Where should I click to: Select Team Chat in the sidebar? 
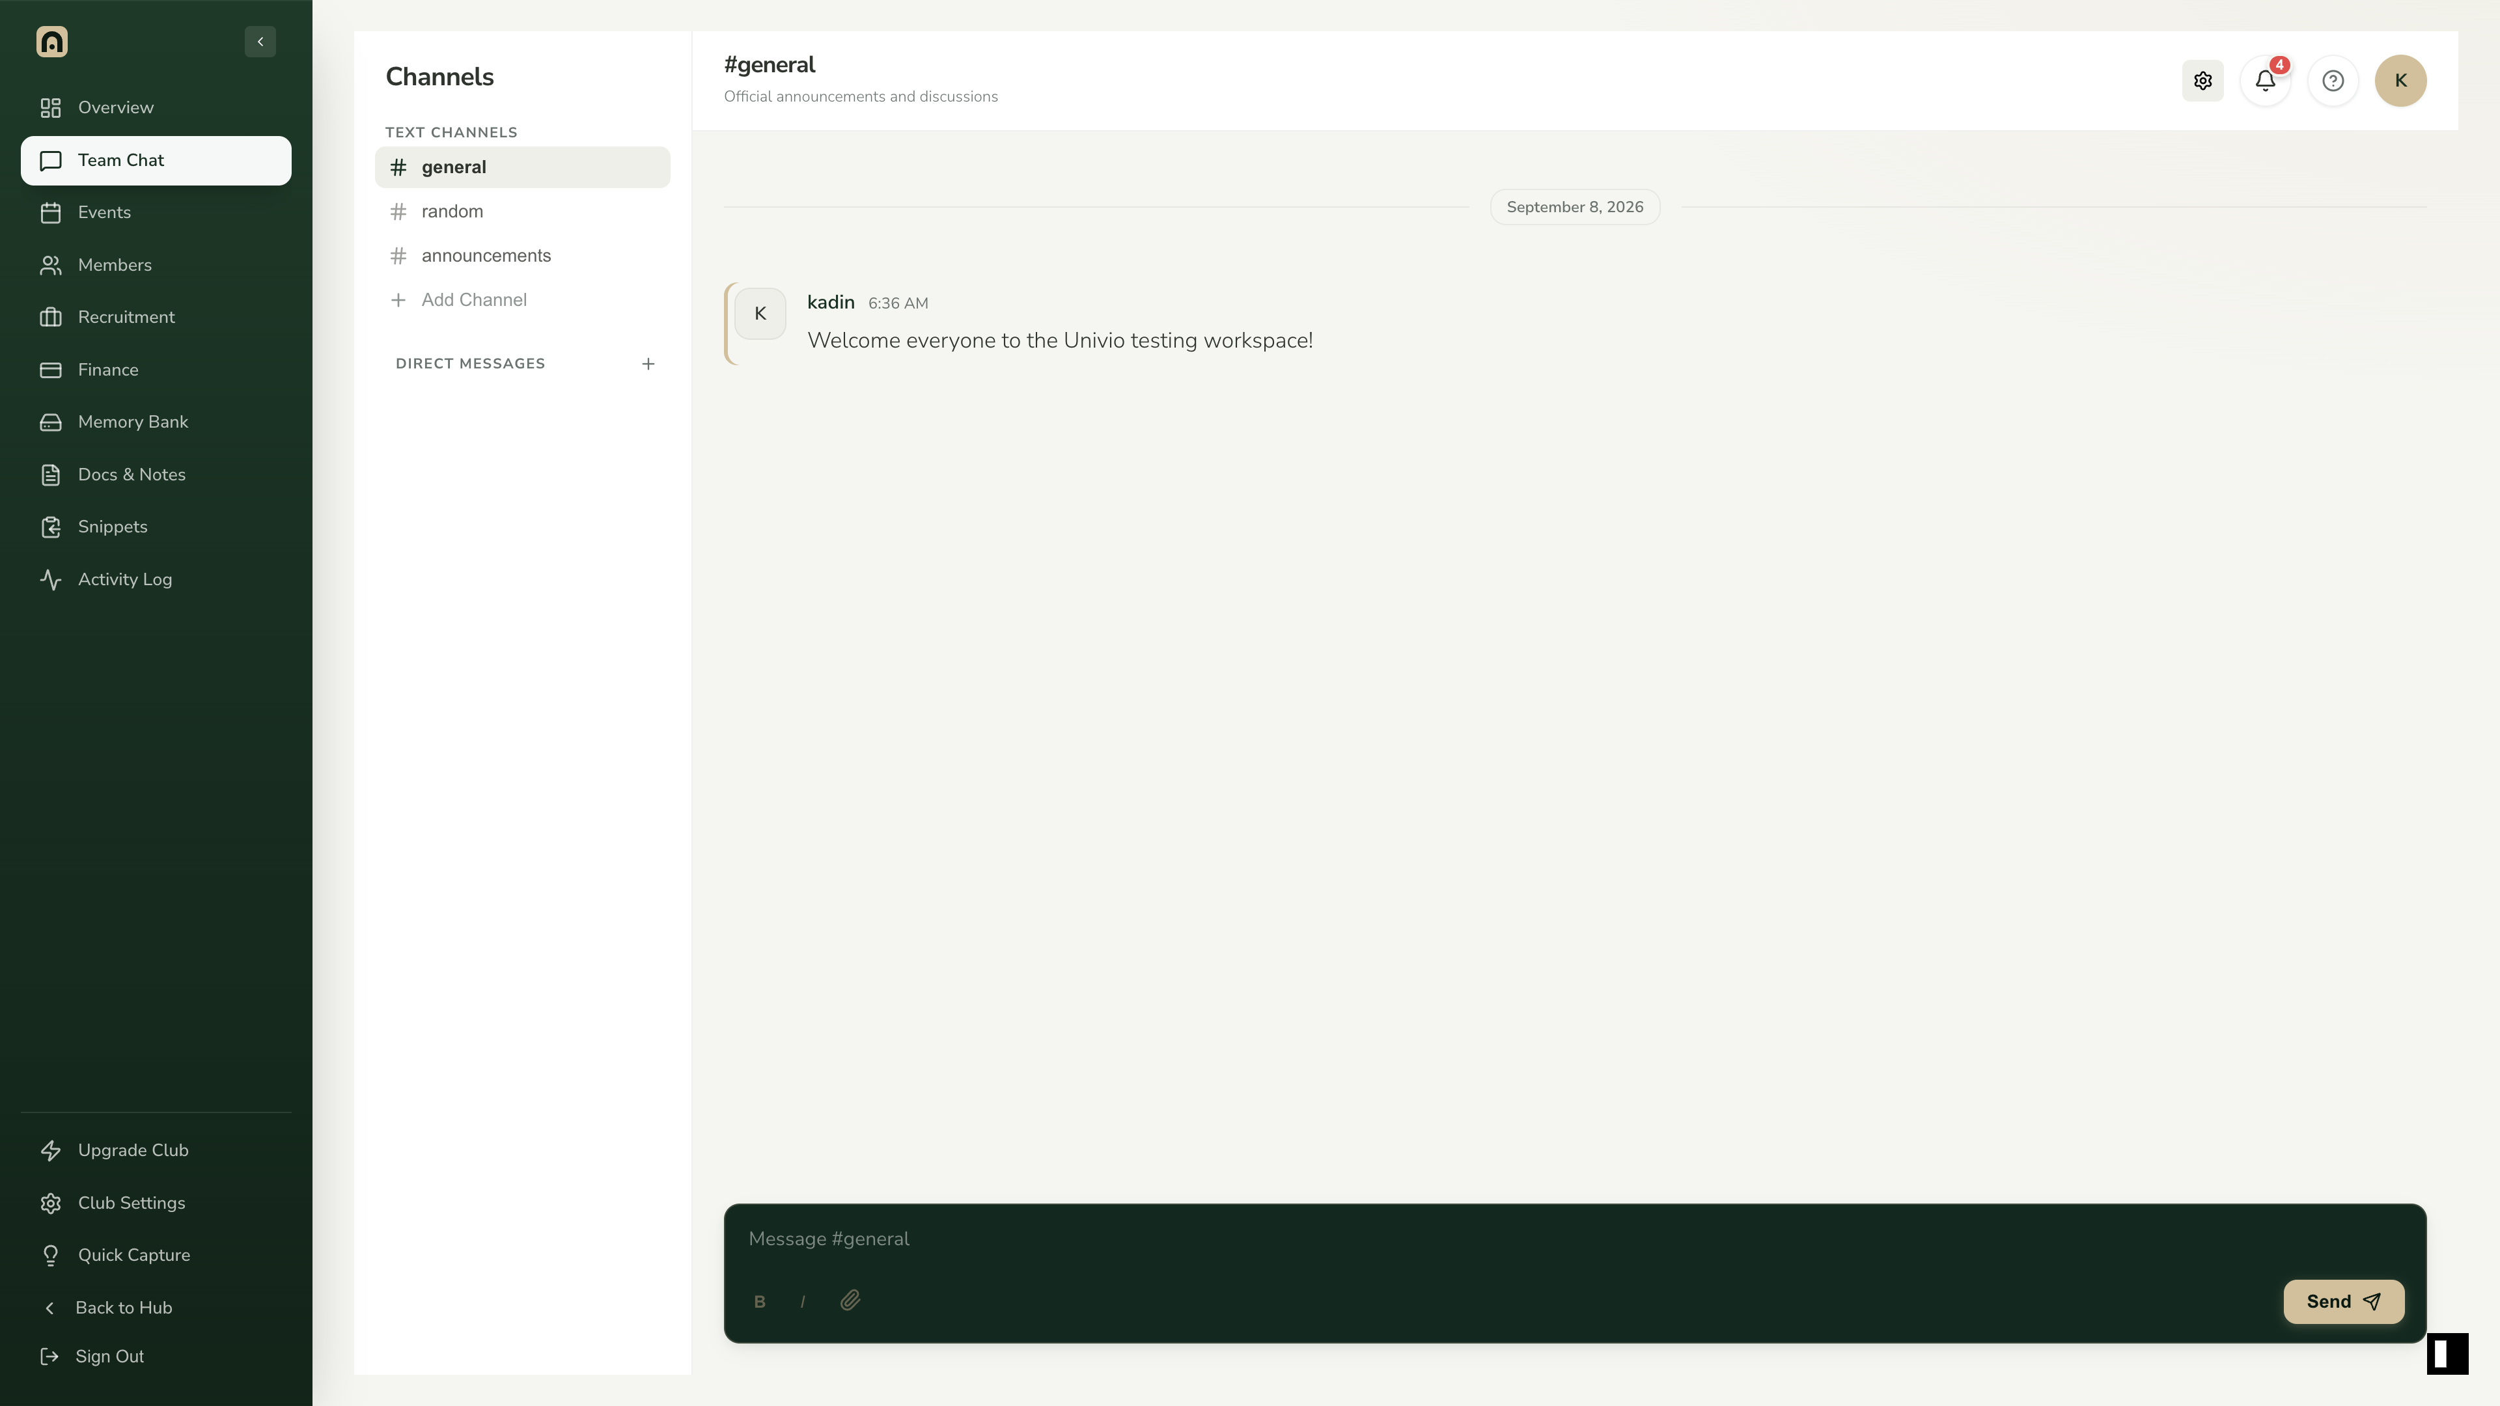click(156, 160)
